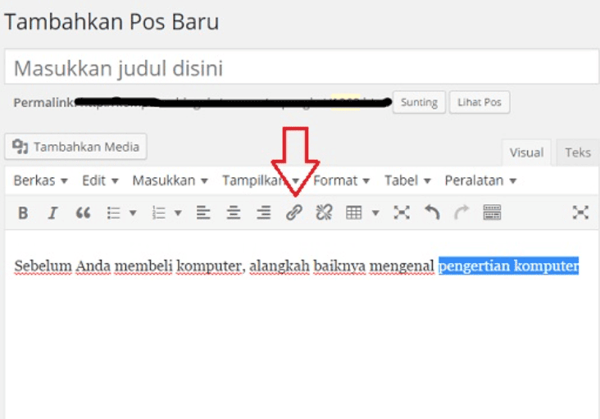Redo the last action
This screenshot has height=419, width=600.
[x=461, y=212]
